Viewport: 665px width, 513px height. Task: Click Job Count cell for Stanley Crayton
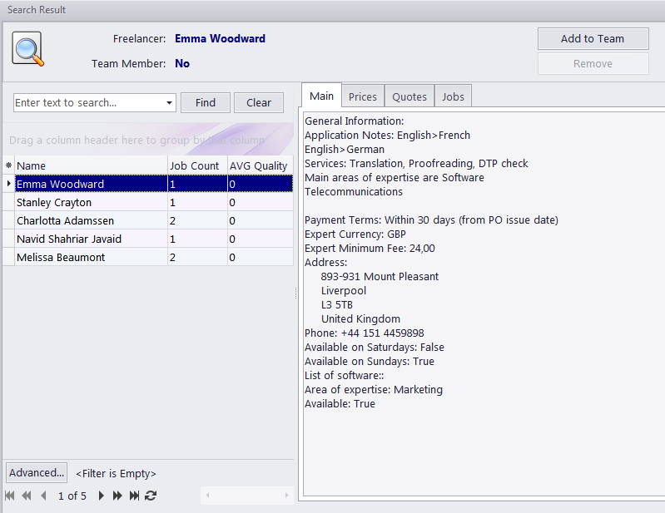coord(197,203)
